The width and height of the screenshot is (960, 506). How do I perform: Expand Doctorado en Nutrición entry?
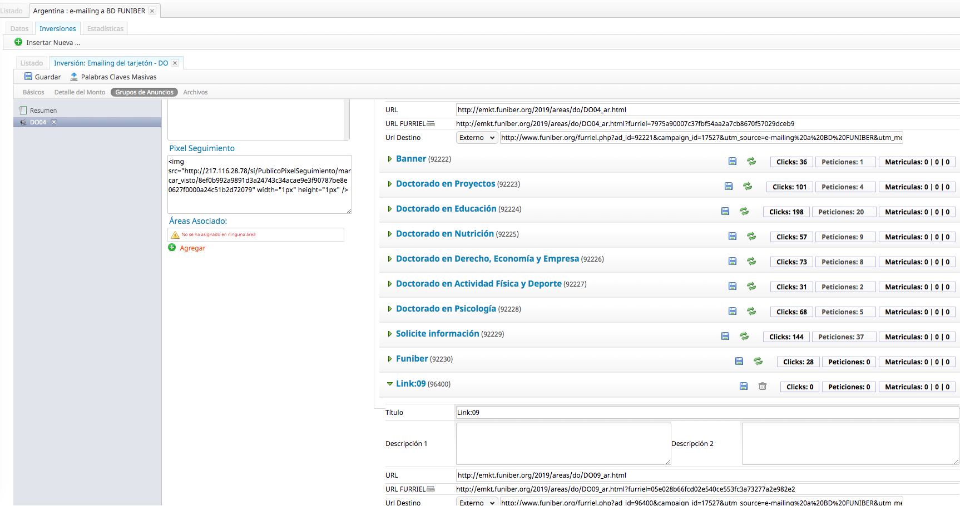tap(389, 234)
